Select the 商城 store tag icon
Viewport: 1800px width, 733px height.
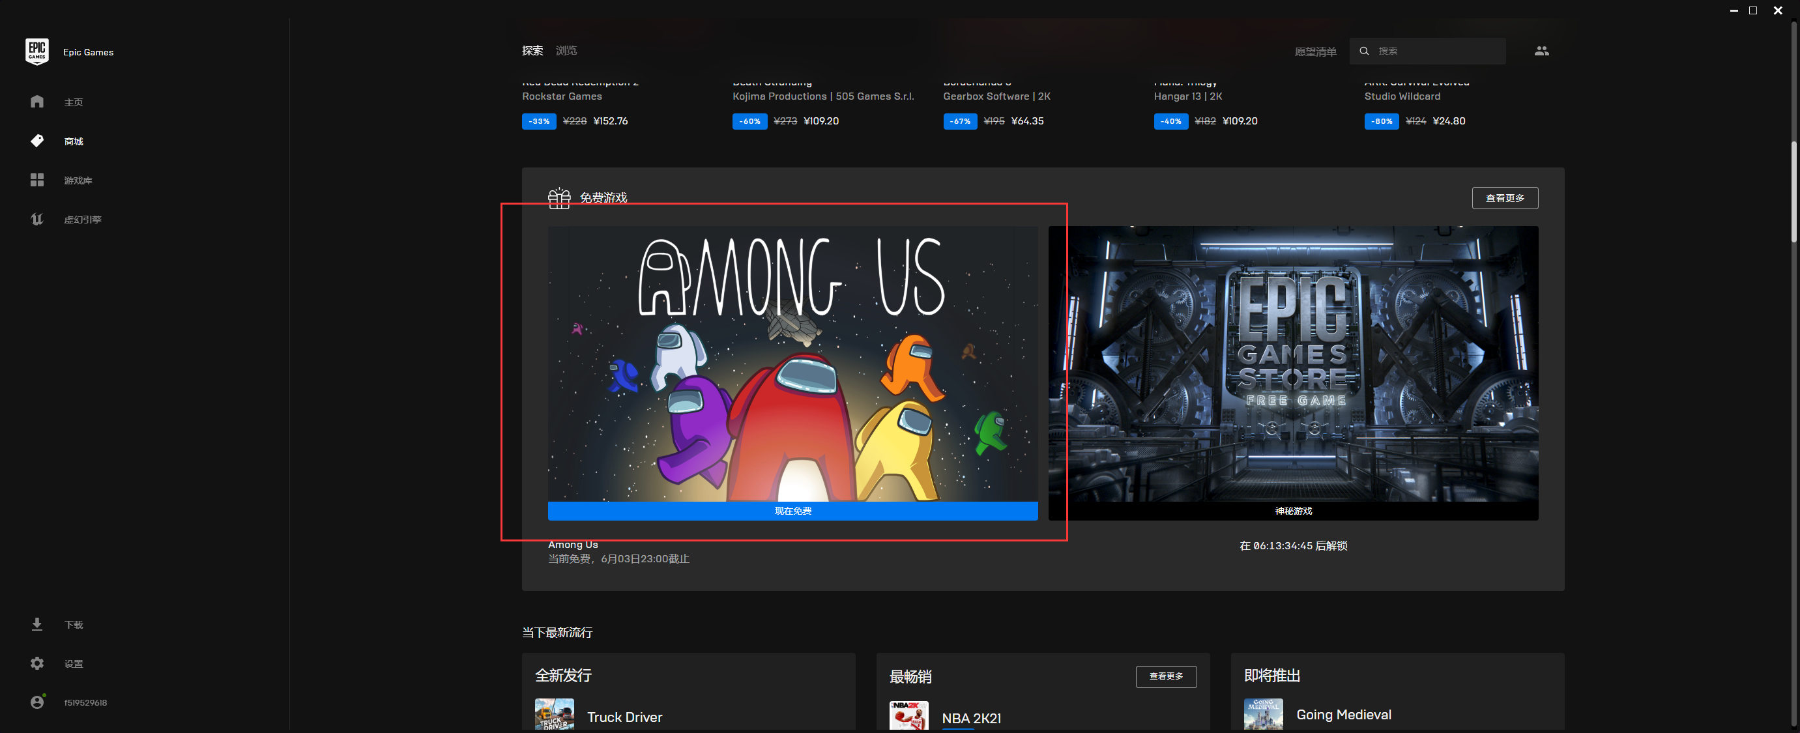[37, 141]
